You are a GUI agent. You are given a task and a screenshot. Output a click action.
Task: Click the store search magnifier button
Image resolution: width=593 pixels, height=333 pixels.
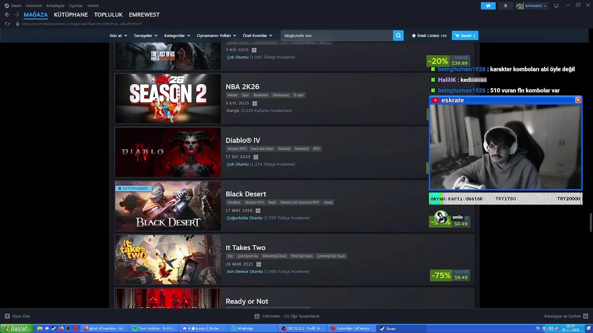[x=398, y=36]
